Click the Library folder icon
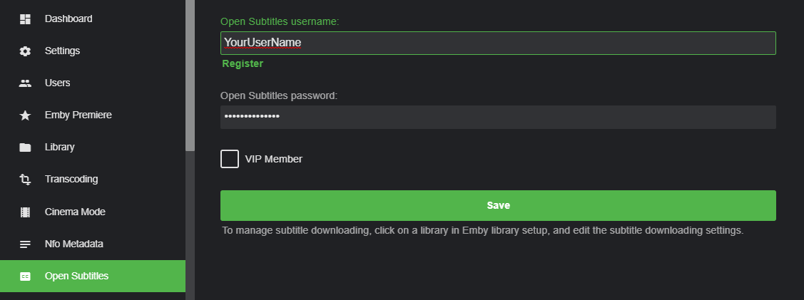804x300 pixels. pos(25,148)
